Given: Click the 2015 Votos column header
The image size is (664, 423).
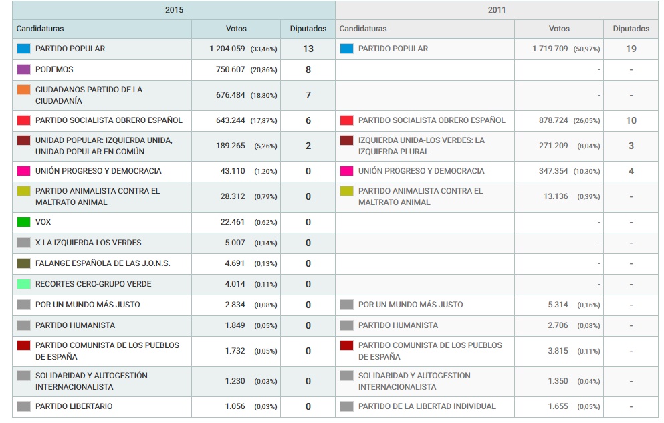Looking at the screenshot, I should [x=236, y=29].
